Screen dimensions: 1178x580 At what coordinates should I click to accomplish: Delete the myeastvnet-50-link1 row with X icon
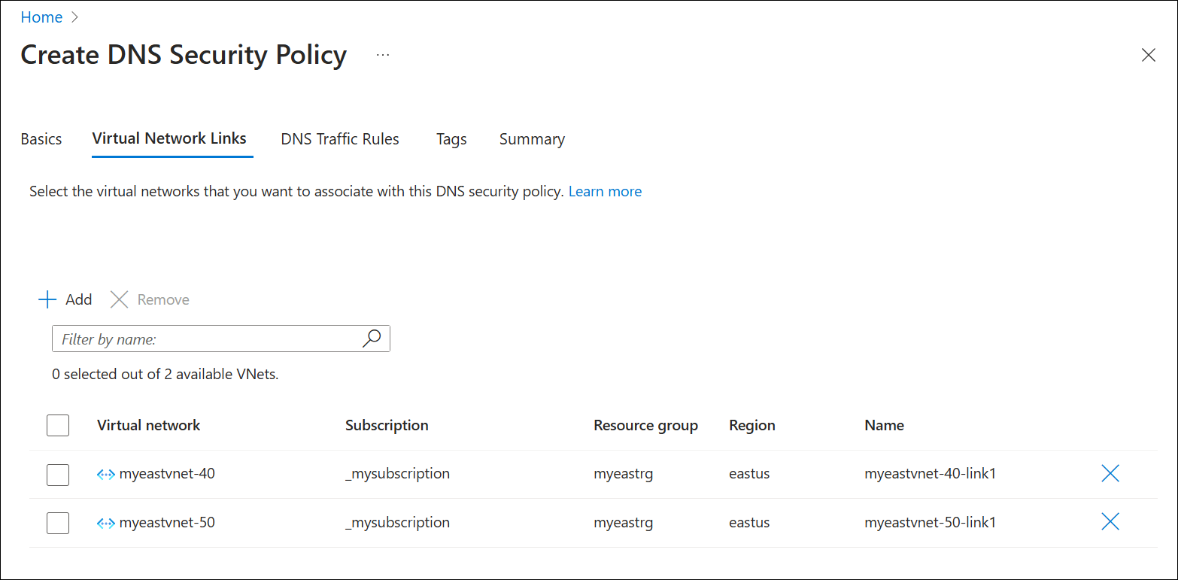coord(1110,521)
